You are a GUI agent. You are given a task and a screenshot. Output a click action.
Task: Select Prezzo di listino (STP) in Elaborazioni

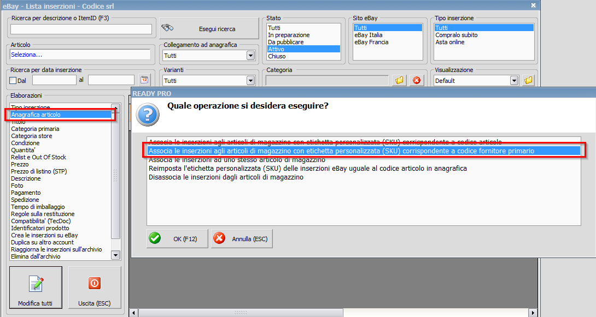point(39,171)
